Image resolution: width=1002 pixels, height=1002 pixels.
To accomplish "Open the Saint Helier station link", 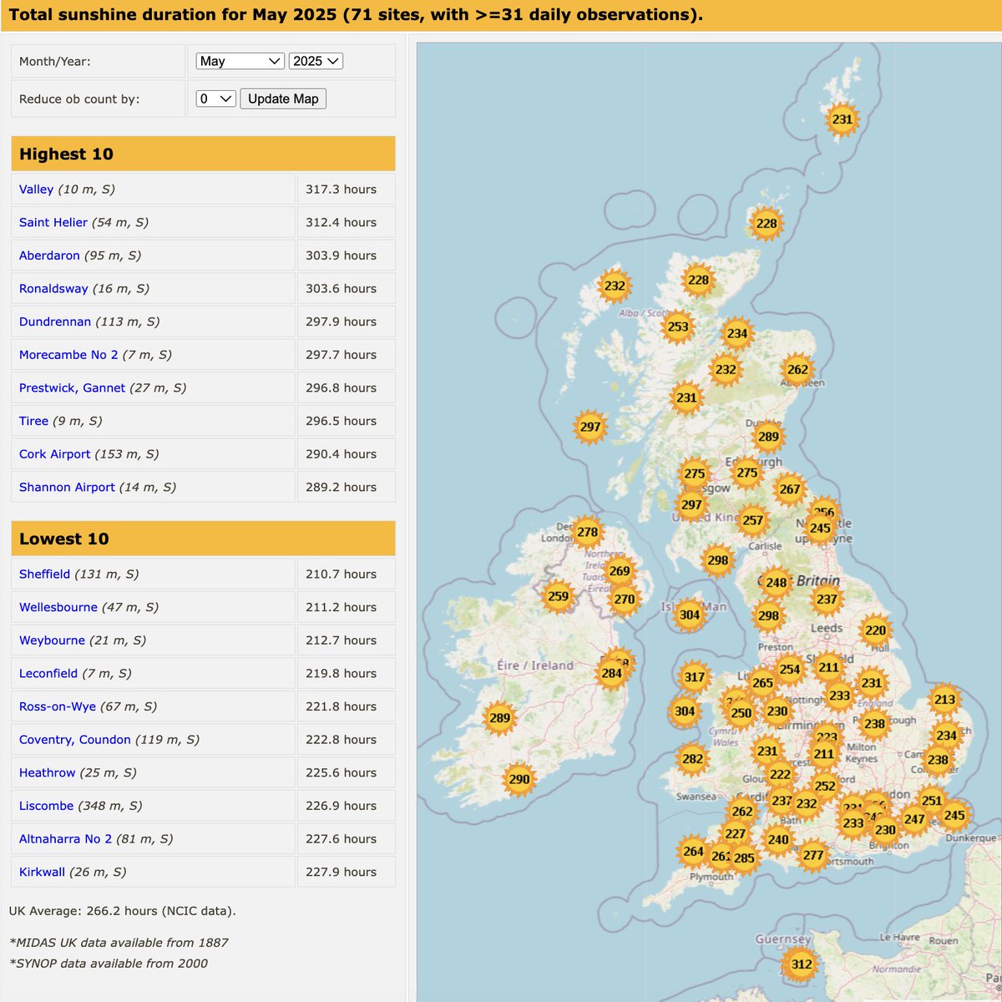I will pos(53,223).
